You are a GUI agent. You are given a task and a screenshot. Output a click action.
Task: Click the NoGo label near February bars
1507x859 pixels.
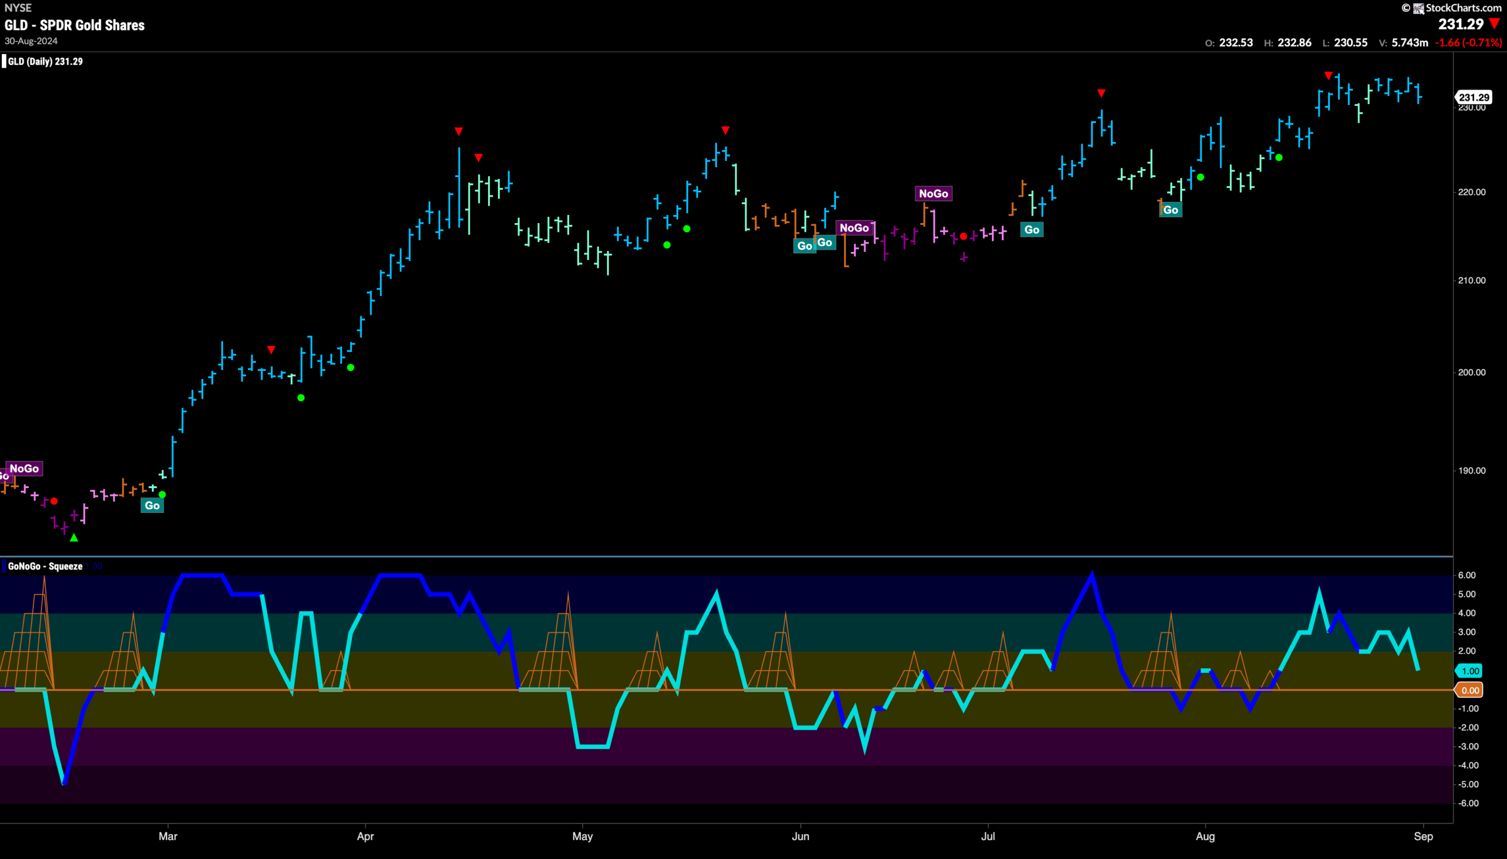coord(24,469)
